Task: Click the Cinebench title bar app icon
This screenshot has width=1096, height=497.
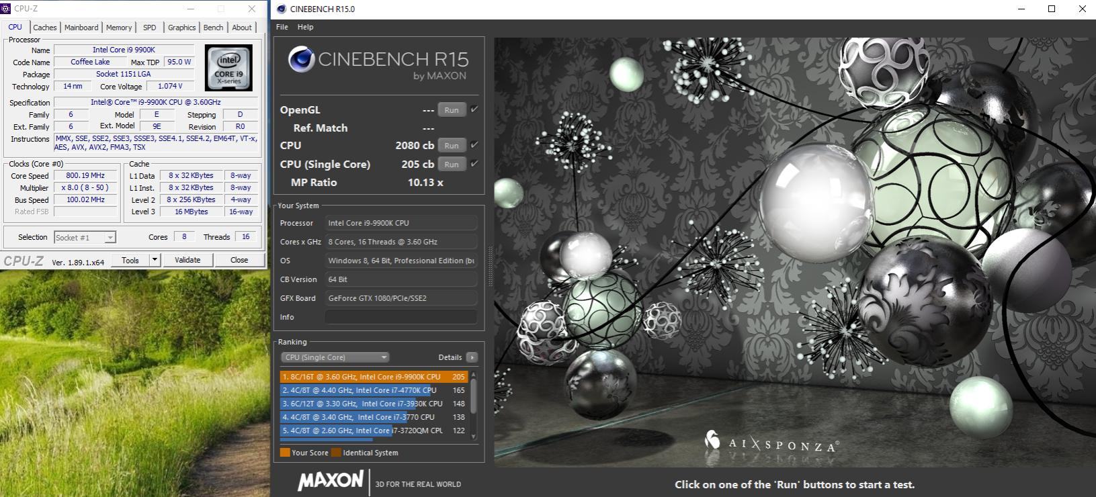Action: tap(281, 9)
